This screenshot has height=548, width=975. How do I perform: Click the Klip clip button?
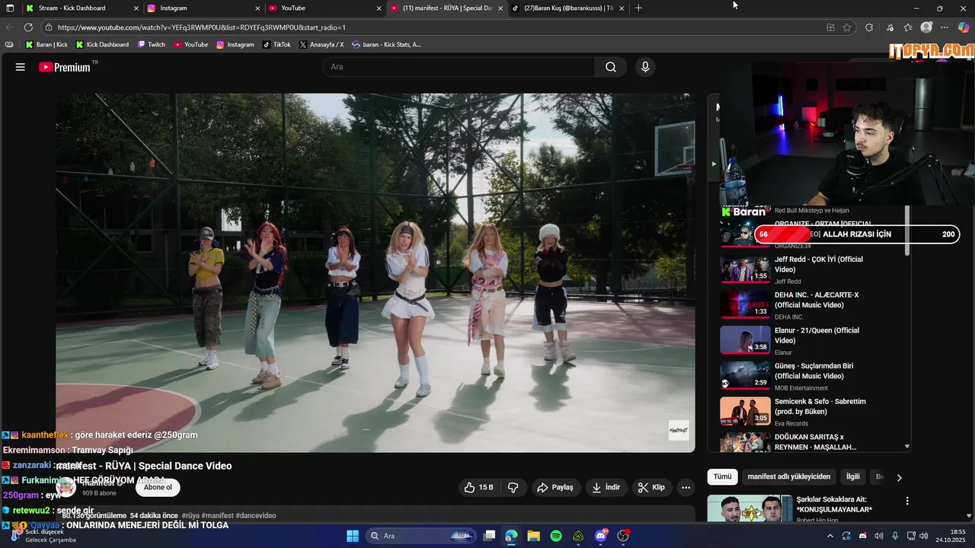point(651,487)
